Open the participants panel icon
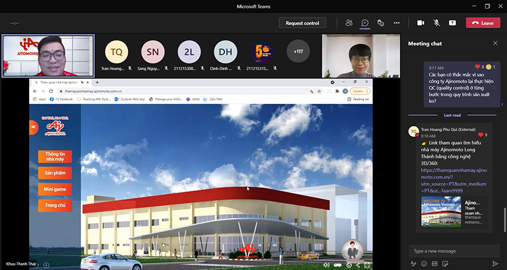507x270 pixels. [349, 23]
